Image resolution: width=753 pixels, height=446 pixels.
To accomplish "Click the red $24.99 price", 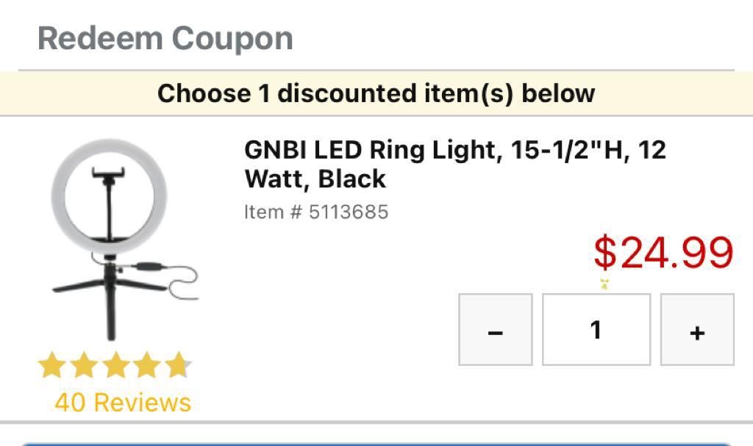I will click(663, 253).
